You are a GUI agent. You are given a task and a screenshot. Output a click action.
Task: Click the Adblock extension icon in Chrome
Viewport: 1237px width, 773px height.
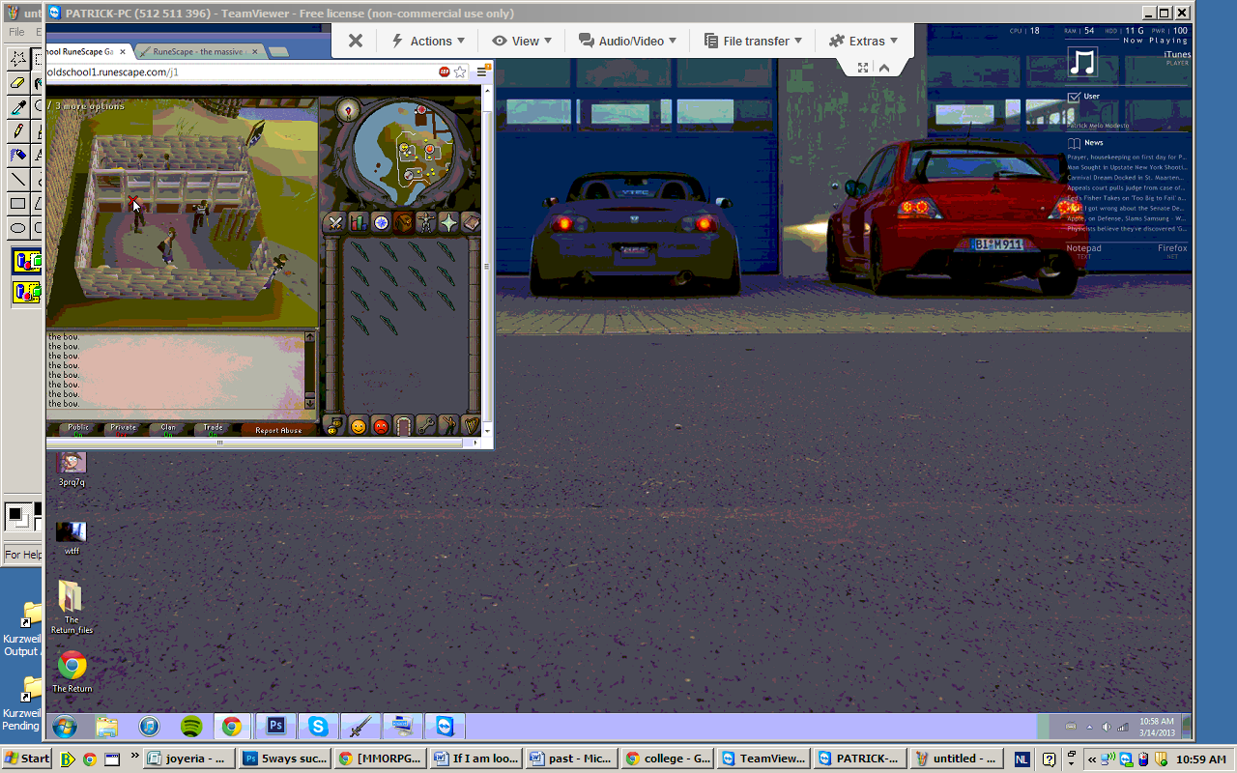(445, 72)
